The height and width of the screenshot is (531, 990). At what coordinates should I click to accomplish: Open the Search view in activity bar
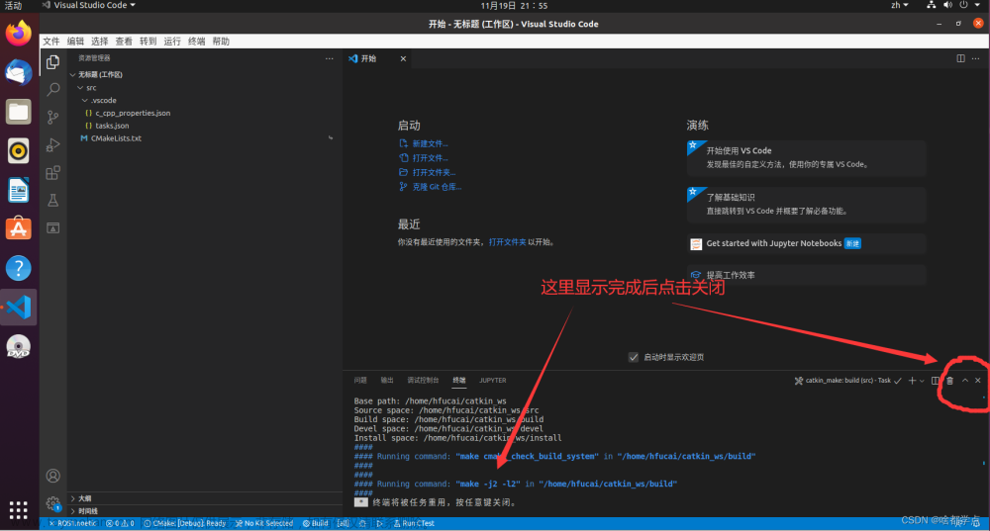pos(53,89)
